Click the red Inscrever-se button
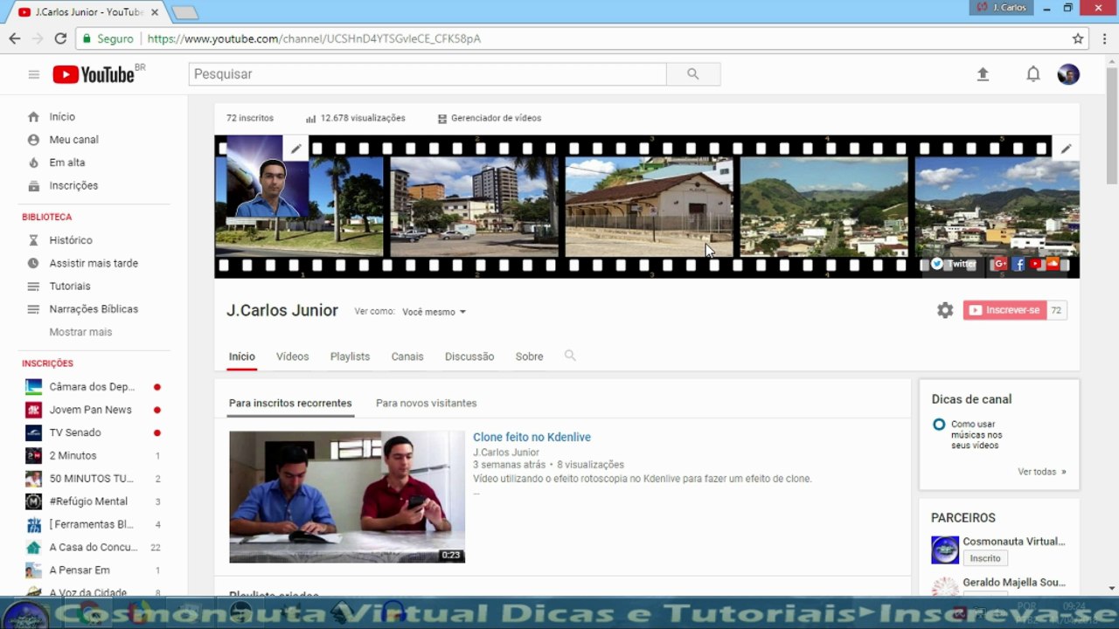 coord(1004,310)
